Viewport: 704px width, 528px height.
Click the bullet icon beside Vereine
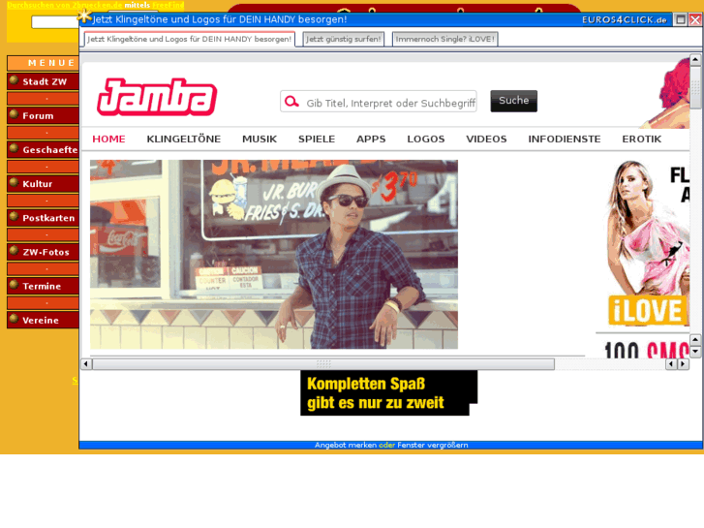[x=14, y=319]
